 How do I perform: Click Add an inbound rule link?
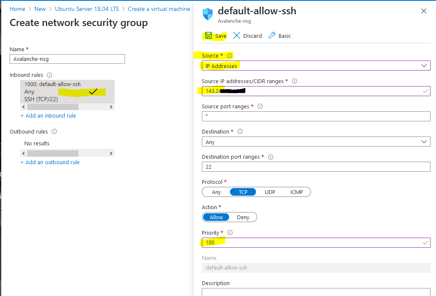coord(48,116)
